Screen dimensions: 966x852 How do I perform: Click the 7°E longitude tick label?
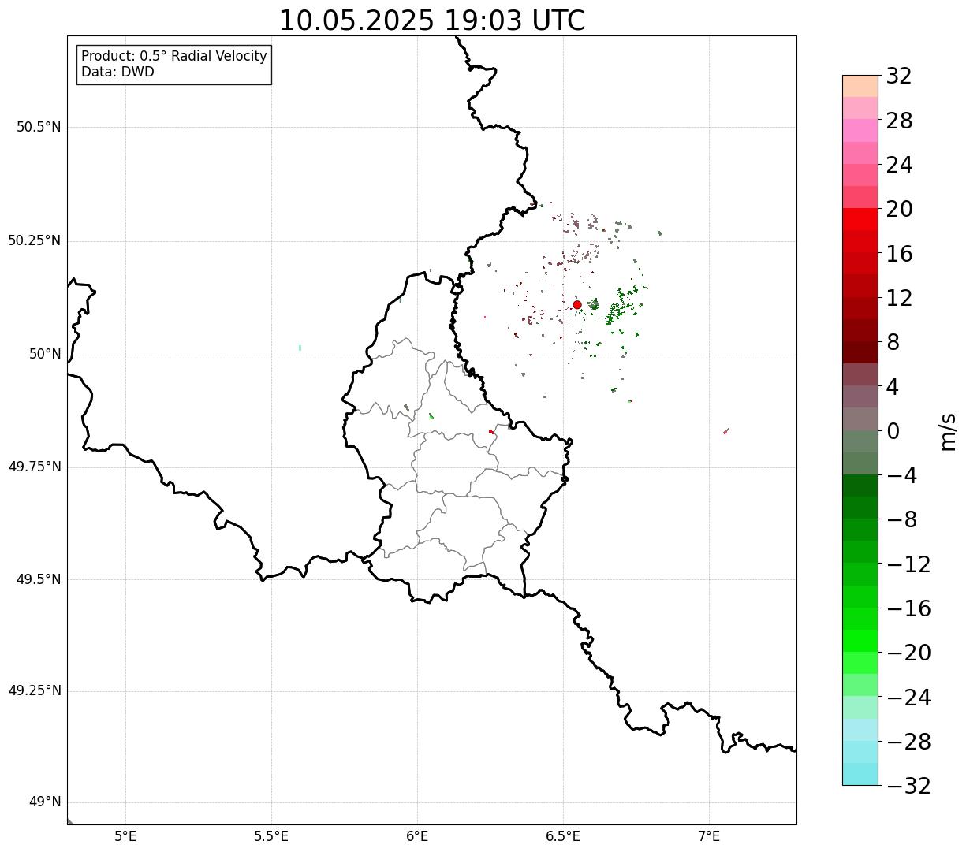[x=709, y=836]
